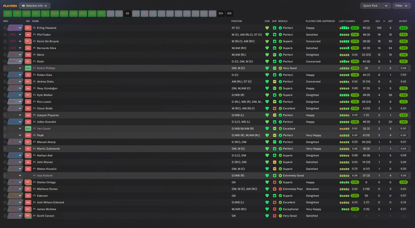Click the person icon beside Kevin De Bruyne

coord(34,41)
